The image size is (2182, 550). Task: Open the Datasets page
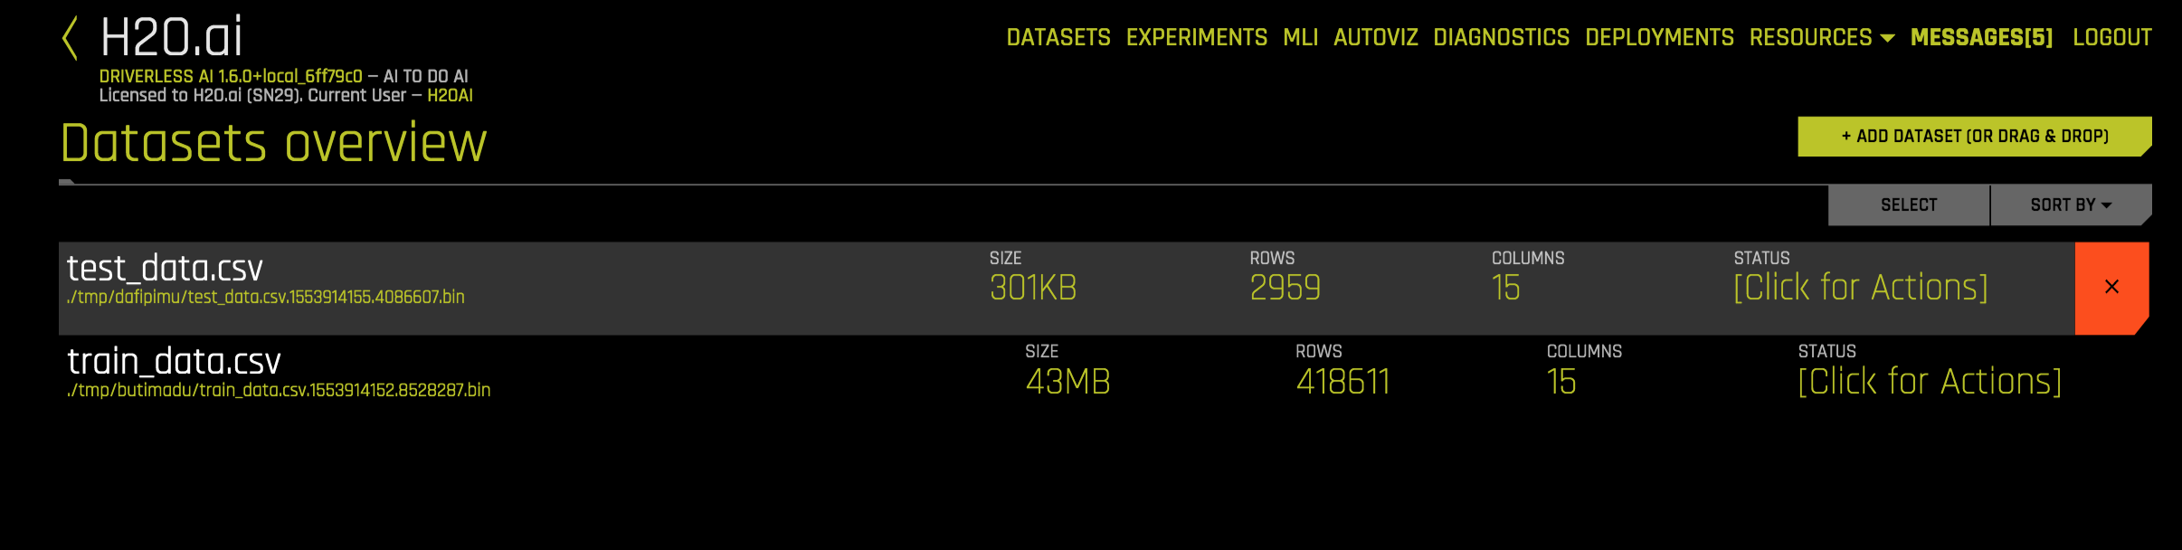tap(1058, 37)
